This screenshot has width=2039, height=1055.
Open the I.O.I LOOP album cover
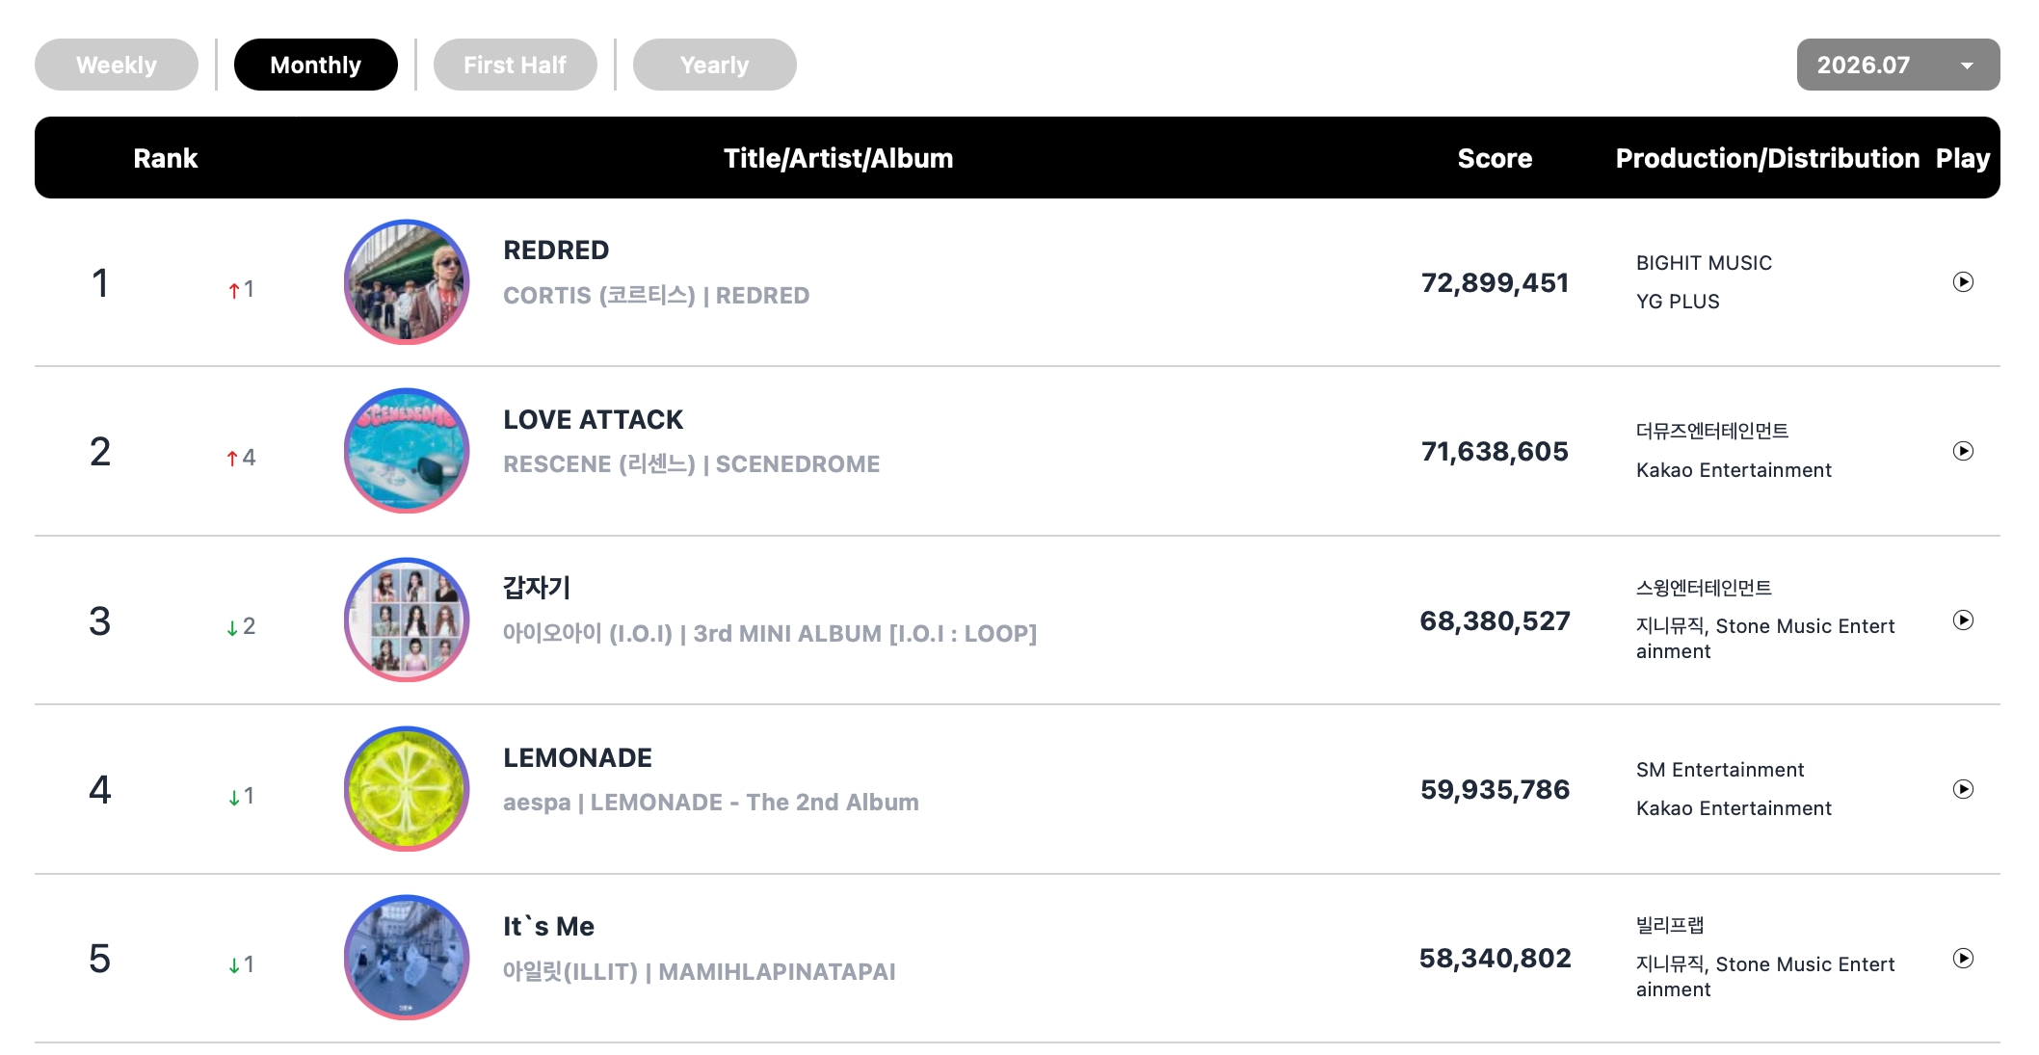click(x=407, y=620)
